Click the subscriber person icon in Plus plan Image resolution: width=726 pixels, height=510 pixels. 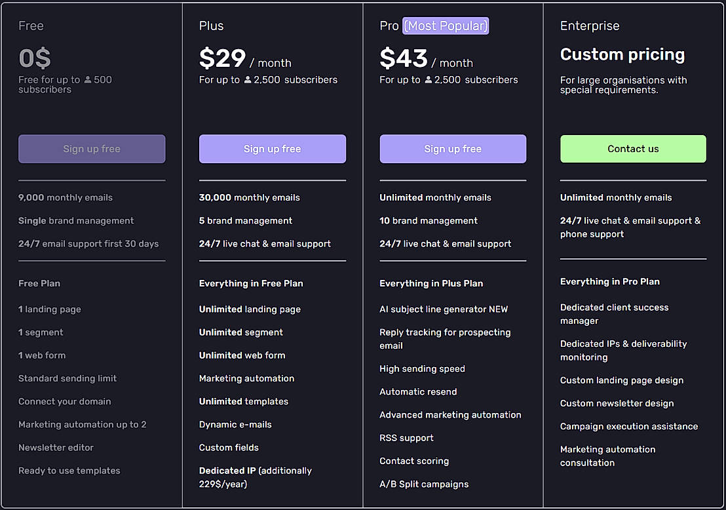tap(248, 80)
